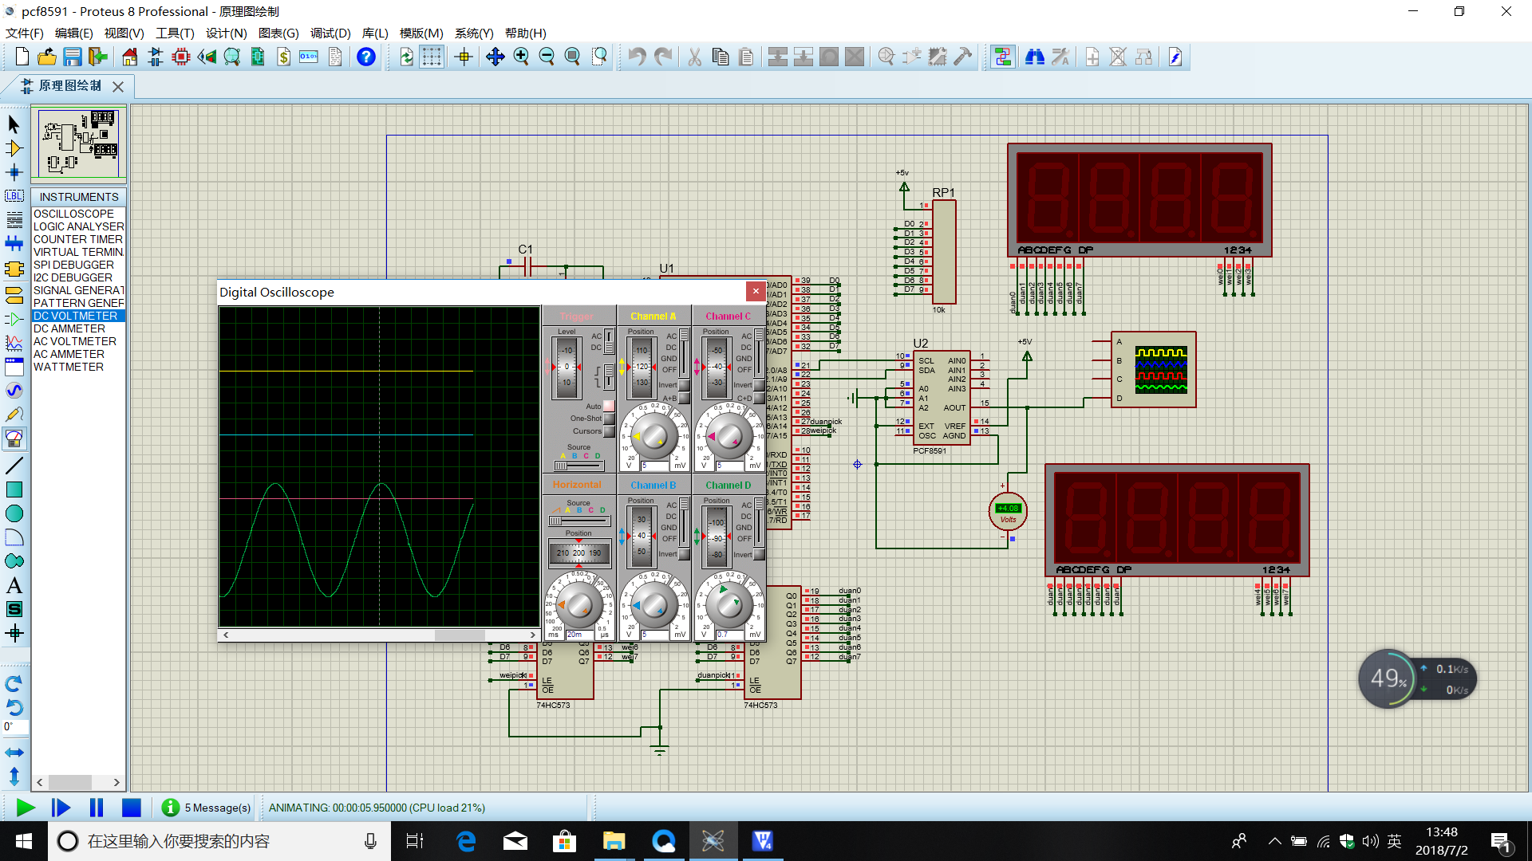Open the 库(L) menu
Viewport: 1532px width, 861px height.
pyautogui.click(x=375, y=33)
